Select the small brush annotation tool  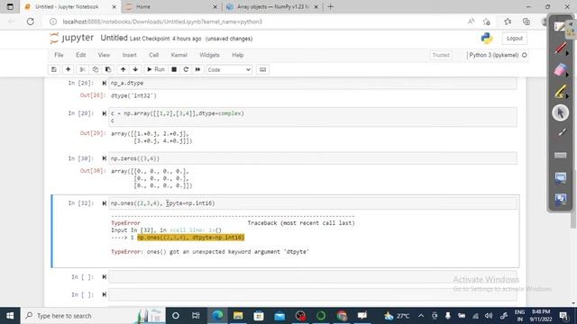click(x=561, y=133)
